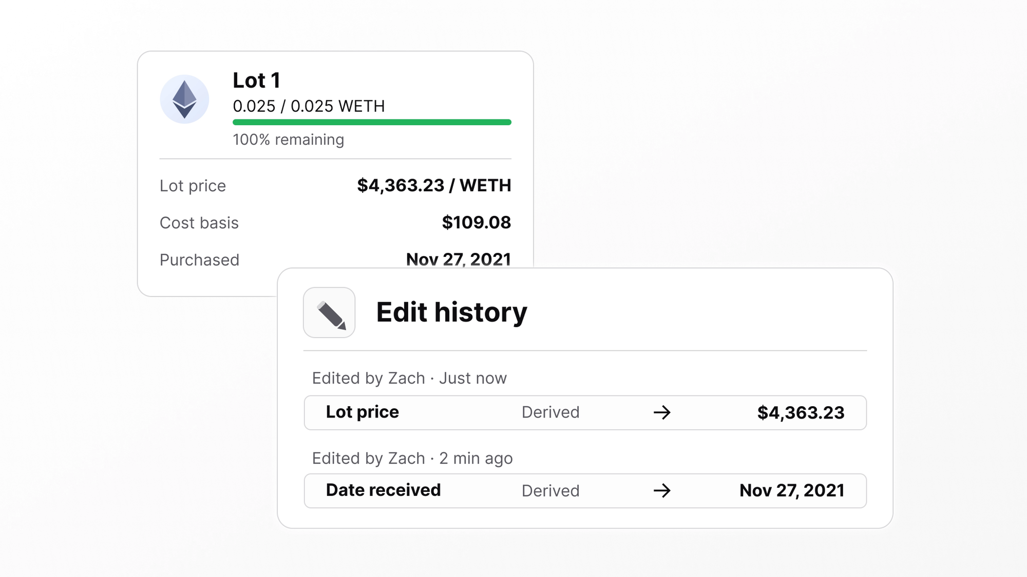Click the green remaining progress bar
The image size is (1027, 577).
click(372, 122)
